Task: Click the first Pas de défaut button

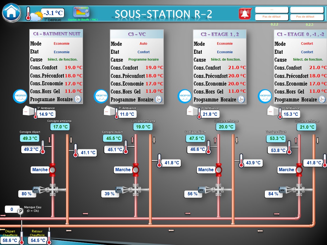Action: pyautogui.click(x=271, y=17)
